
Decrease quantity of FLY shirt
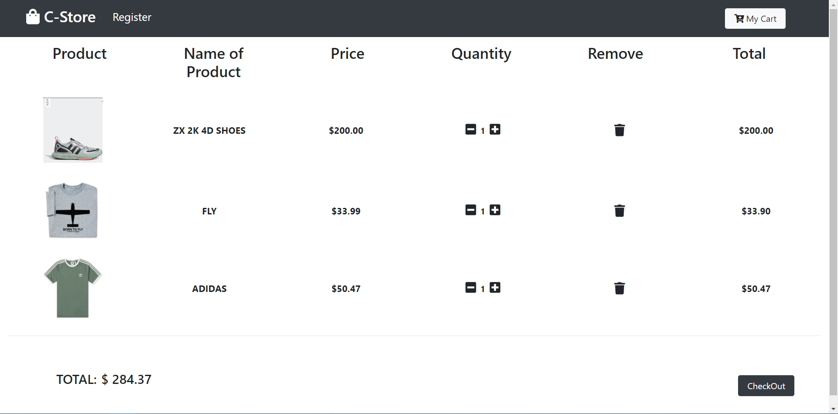(471, 210)
